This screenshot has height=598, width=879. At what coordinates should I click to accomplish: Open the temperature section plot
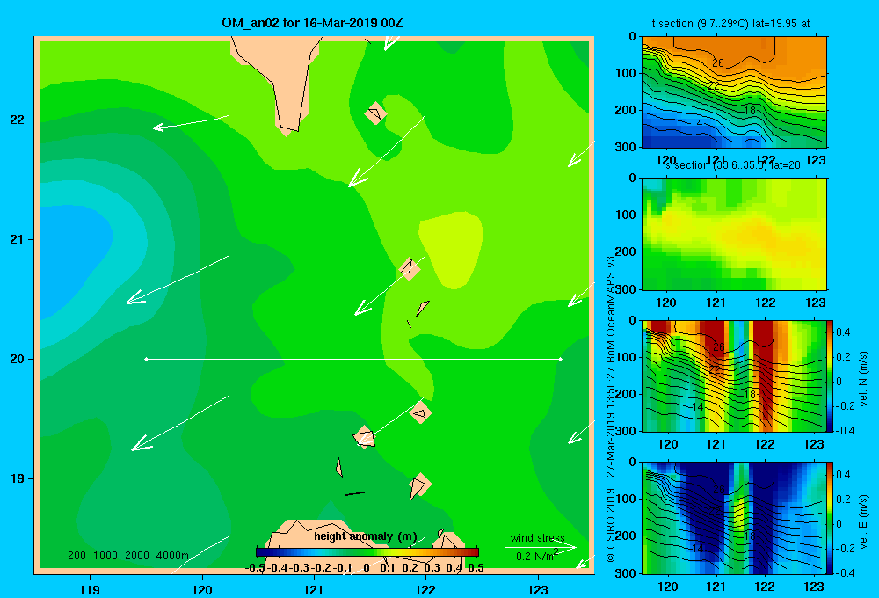tap(734, 91)
